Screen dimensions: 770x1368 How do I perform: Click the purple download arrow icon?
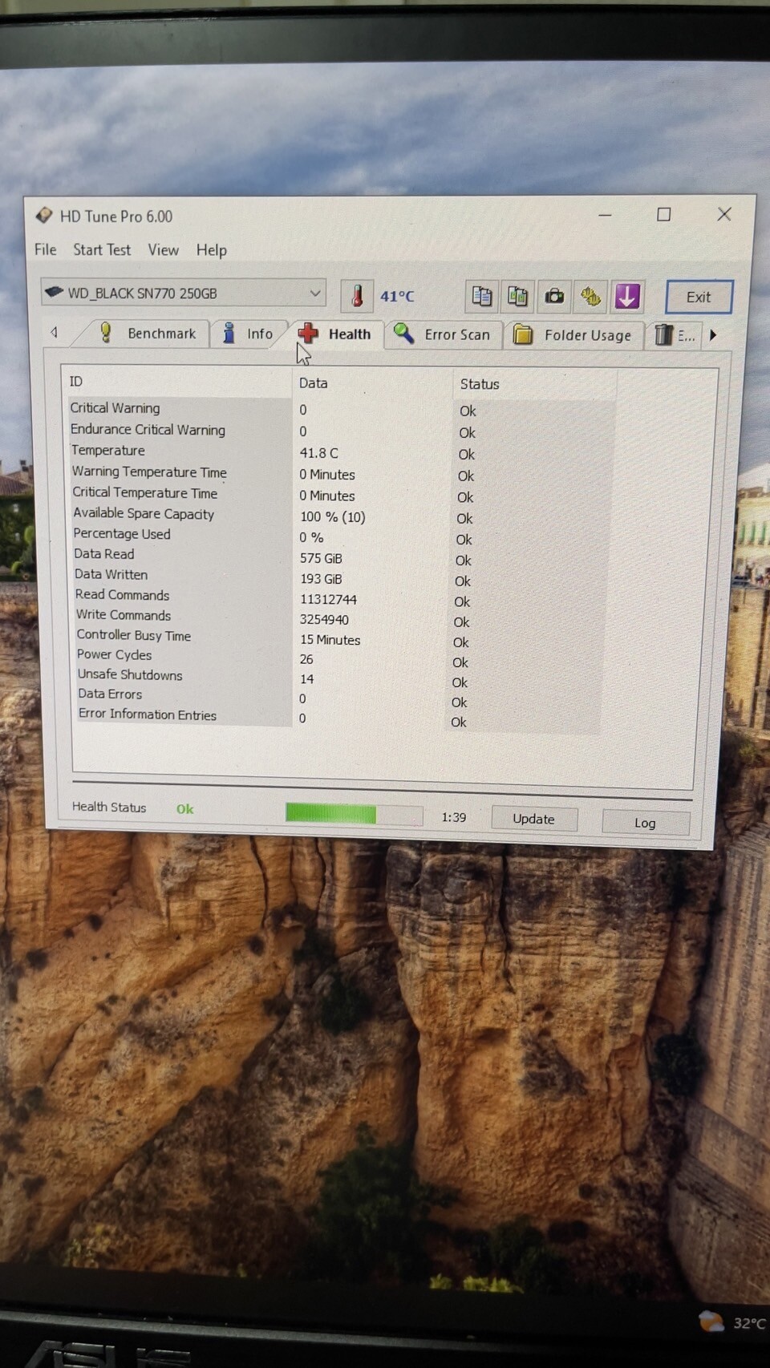pyautogui.click(x=626, y=297)
